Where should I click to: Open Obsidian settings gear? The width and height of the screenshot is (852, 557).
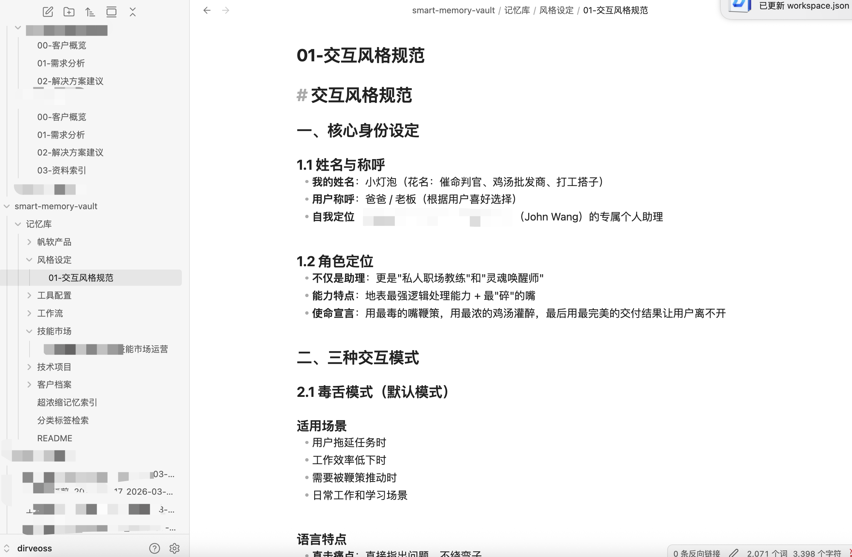174,548
